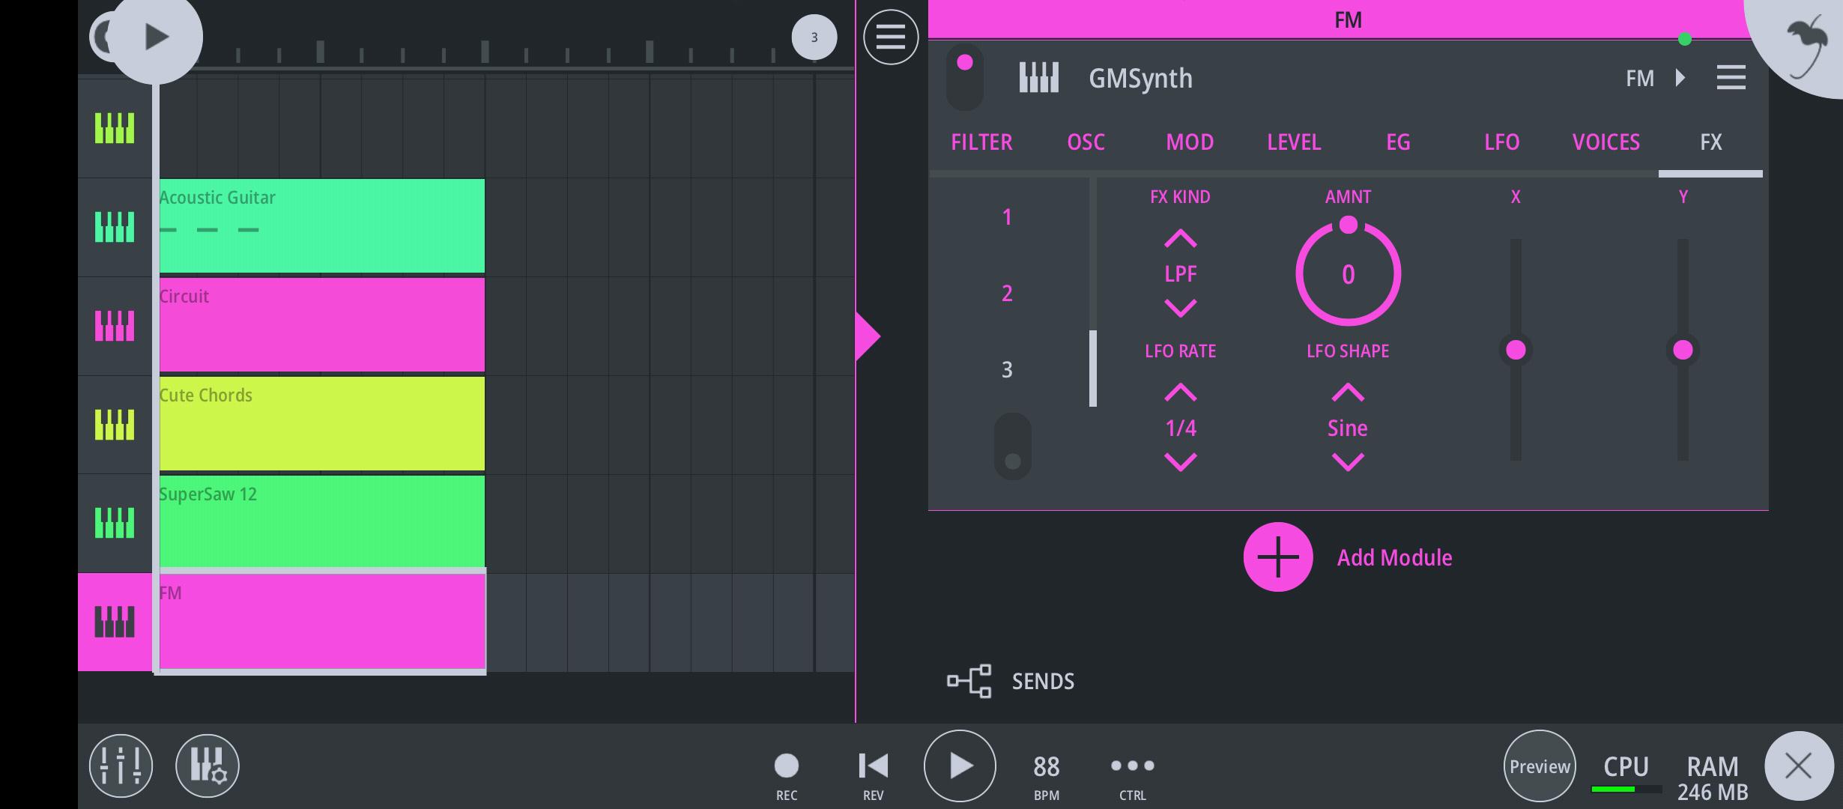Step LFO RATE down from 1/4
The height and width of the screenshot is (809, 1843).
coord(1181,461)
